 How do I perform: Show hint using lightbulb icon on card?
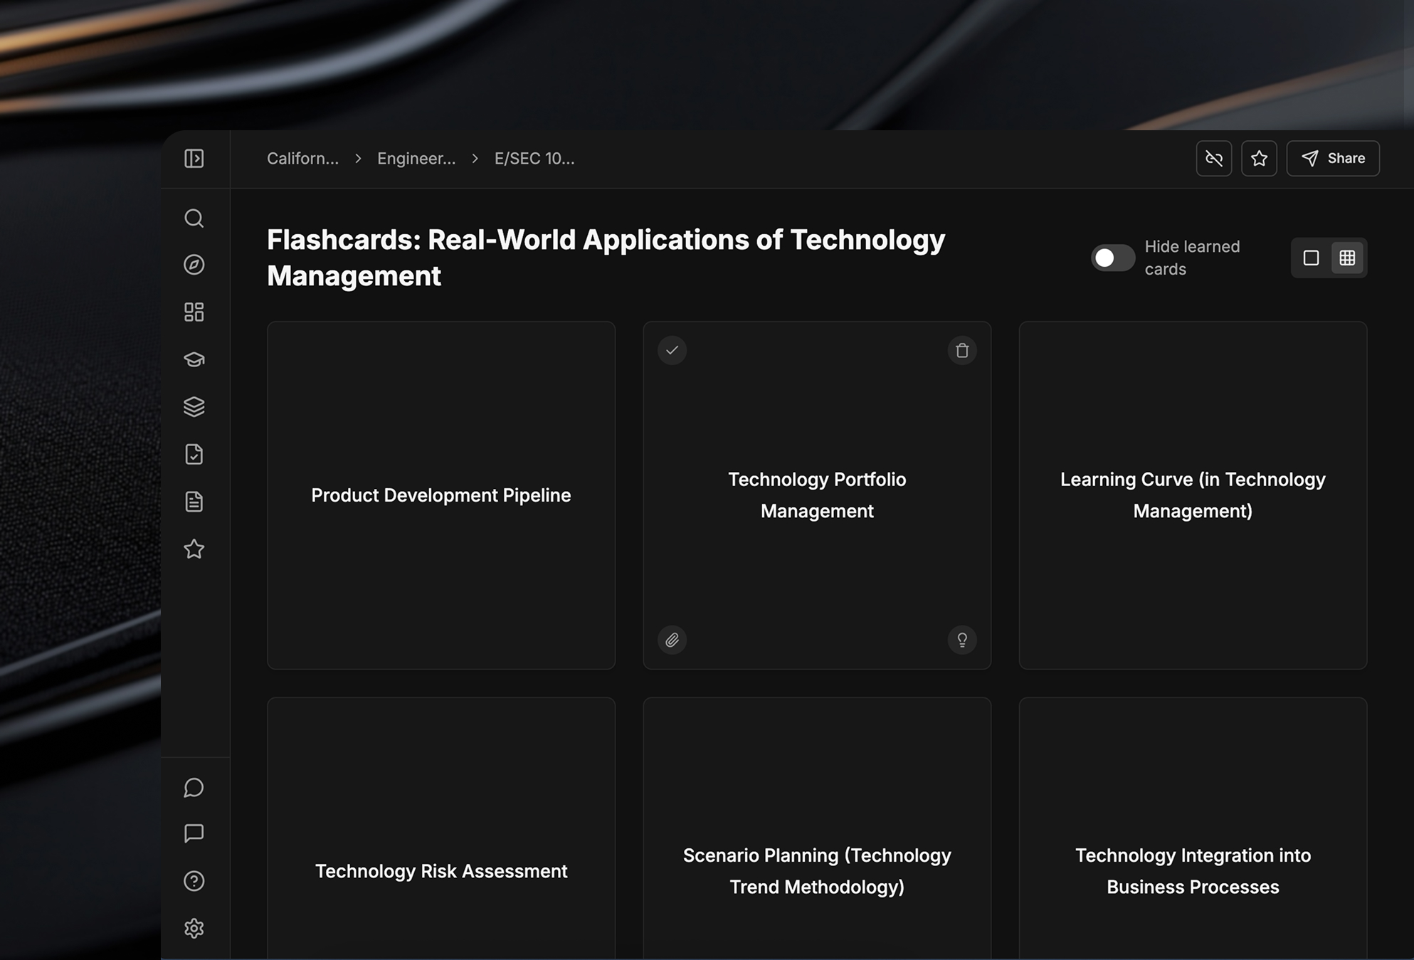(x=962, y=640)
